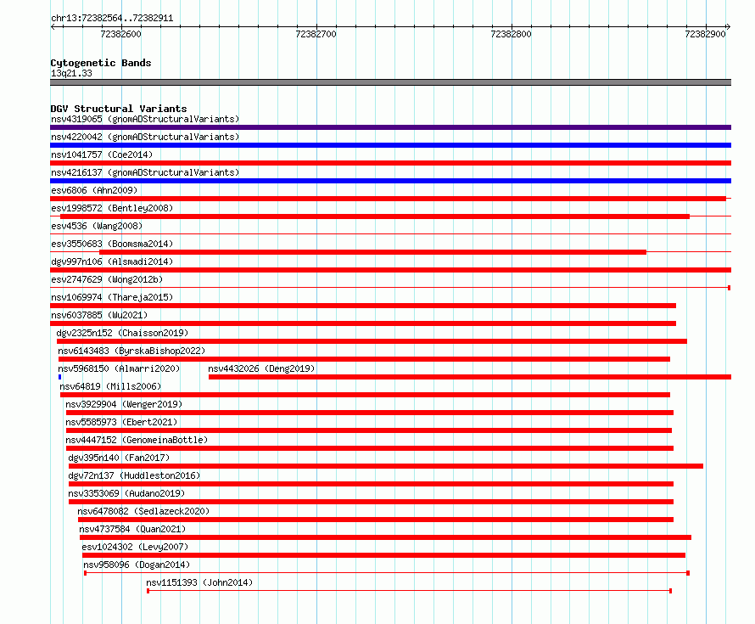Open nsv4216137 (gnomADStructuralVariants) entry
Image resolution: width=755 pixels, height=624 pixels.
[x=145, y=172]
